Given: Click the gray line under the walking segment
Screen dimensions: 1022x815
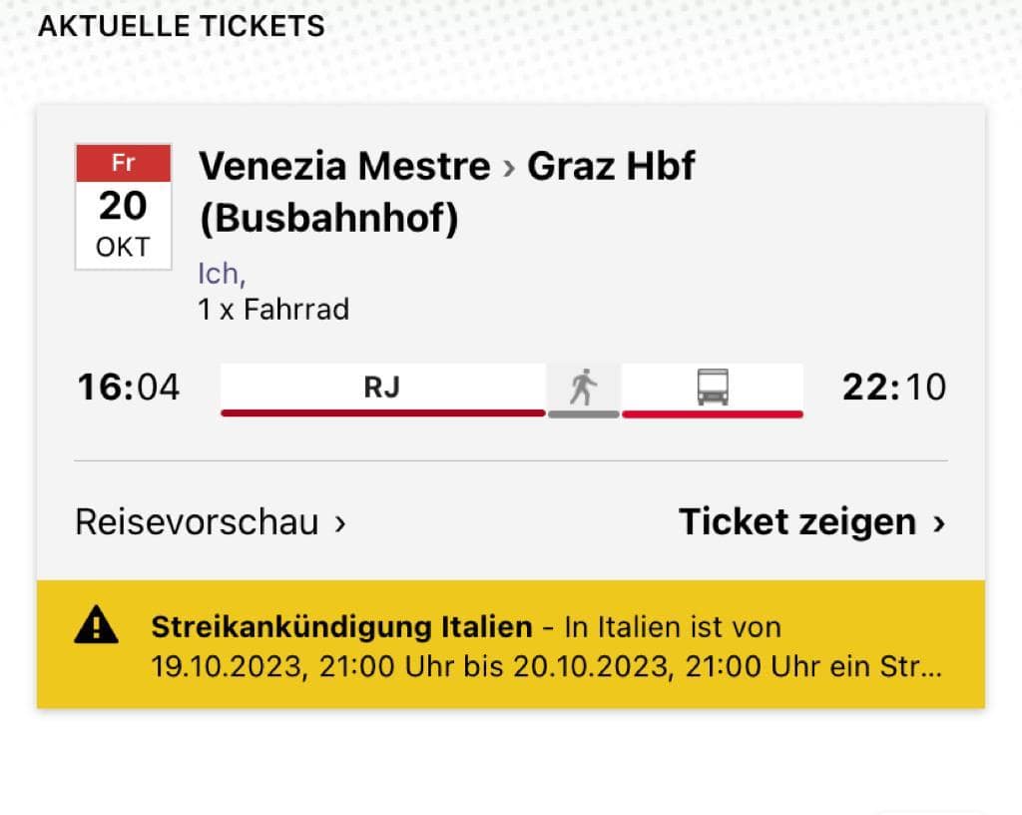Looking at the screenshot, I should 583,413.
